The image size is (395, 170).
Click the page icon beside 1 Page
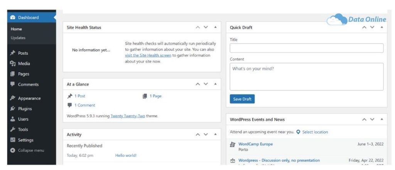click(145, 96)
